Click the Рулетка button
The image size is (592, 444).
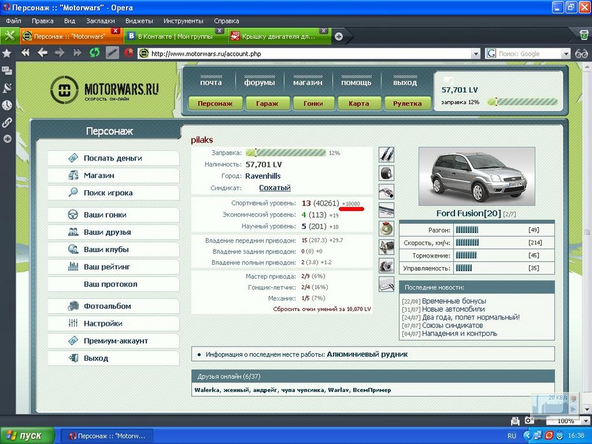[x=407, y=103]
